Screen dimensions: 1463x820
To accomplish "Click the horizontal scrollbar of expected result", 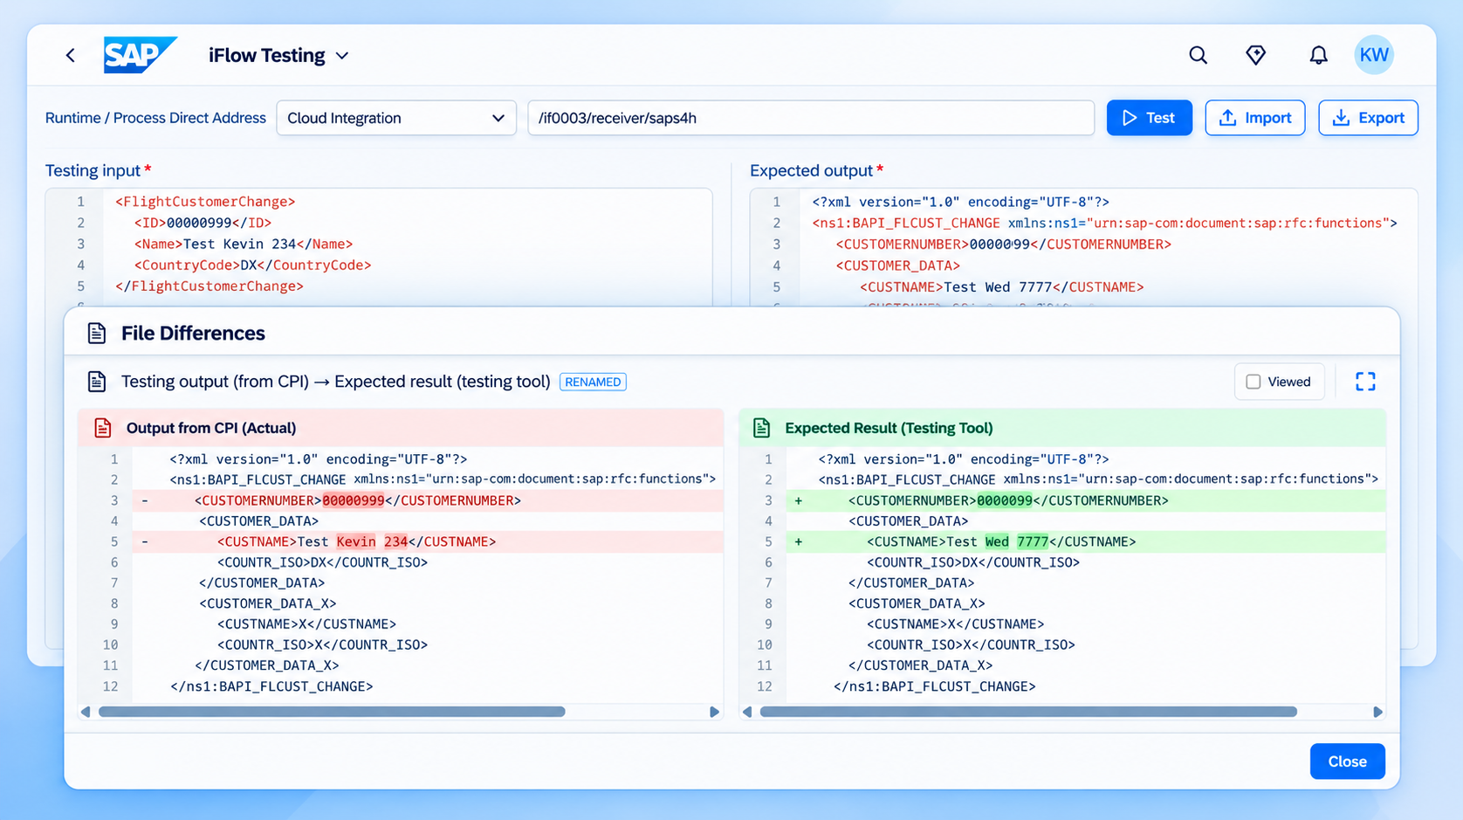I will click(x=1028, y=712).
